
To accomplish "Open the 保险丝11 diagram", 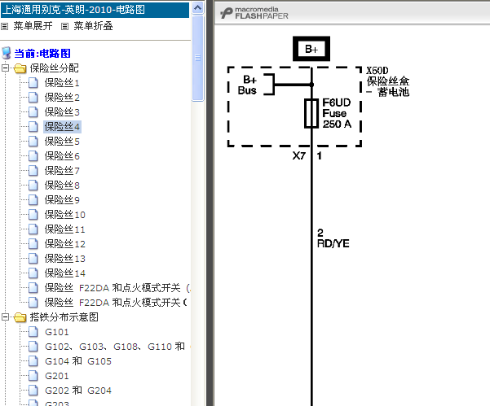I will (64, 229).
